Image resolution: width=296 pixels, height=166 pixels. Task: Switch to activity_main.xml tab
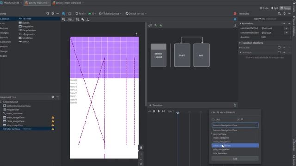point(37,3)
